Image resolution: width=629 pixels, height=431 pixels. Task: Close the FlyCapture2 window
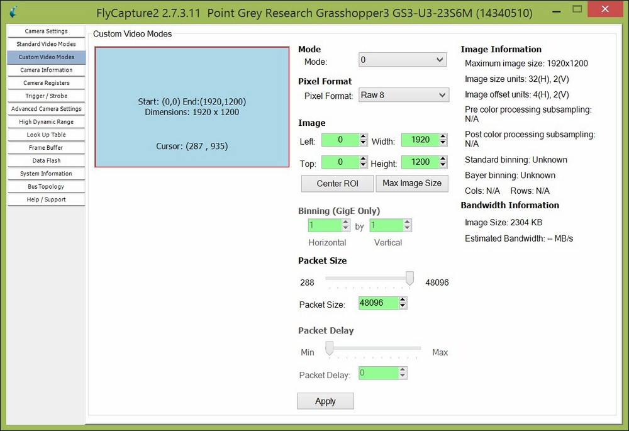(605, 9)
